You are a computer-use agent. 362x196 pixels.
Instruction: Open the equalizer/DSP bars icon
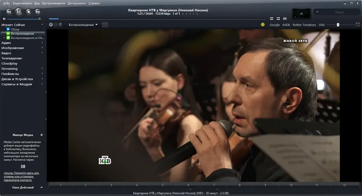click(x=285, y=18)
